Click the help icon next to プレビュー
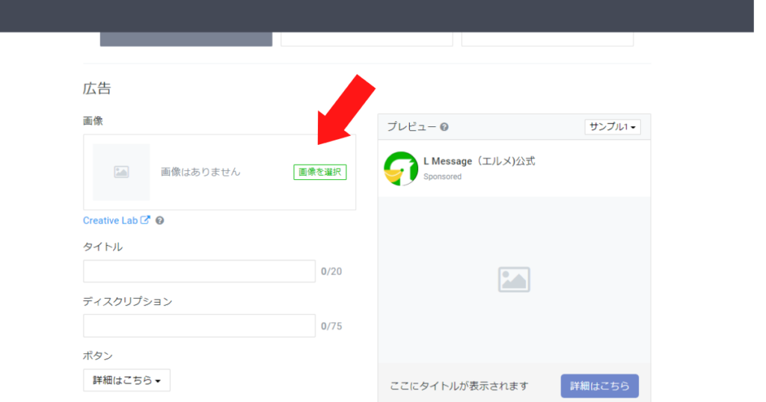The image size is (766, 402). tap(444, 127)
